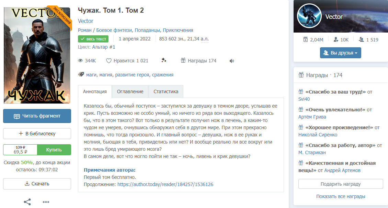Viewport: 388px width, 208px height.
Task: Open the маги tag
Action: pyautogui.click(x=91, y=75)
